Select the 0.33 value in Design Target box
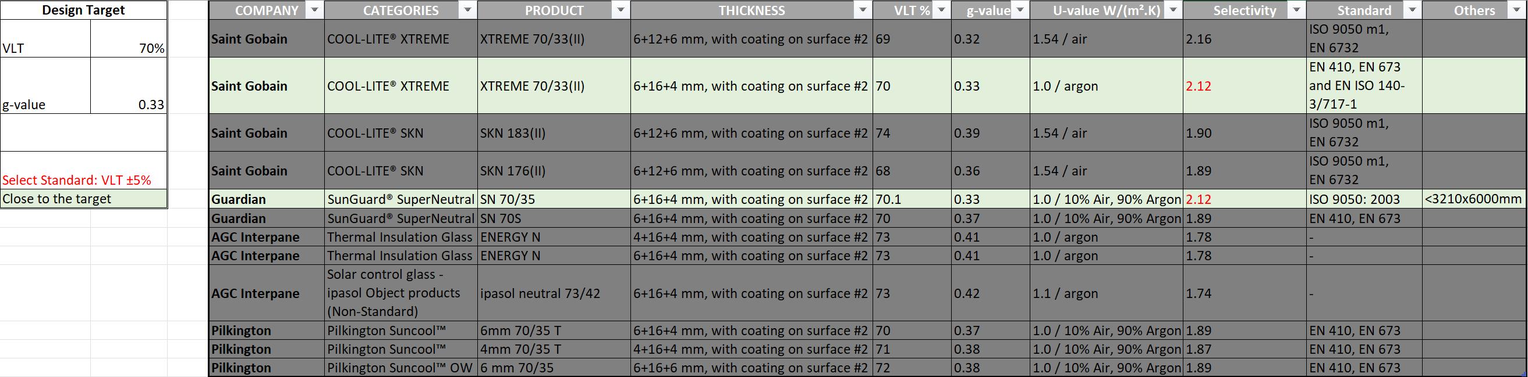The width and height of the screenshot is (1528, 377). (x=129, y=86)
